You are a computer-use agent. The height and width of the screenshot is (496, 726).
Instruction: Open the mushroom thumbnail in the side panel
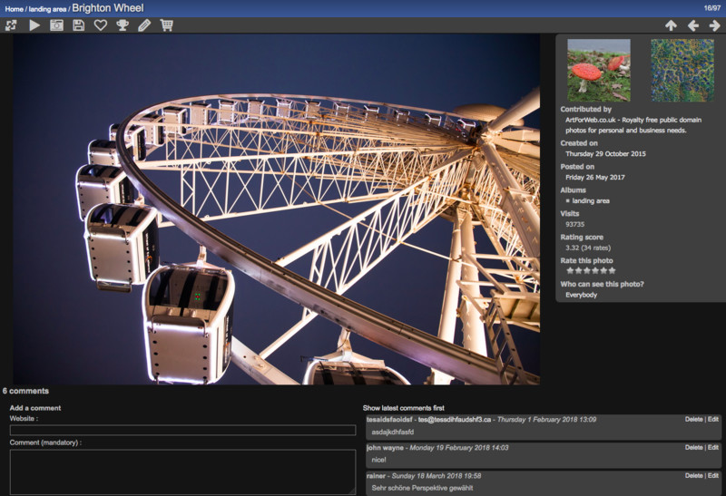[x=598, y=69]
